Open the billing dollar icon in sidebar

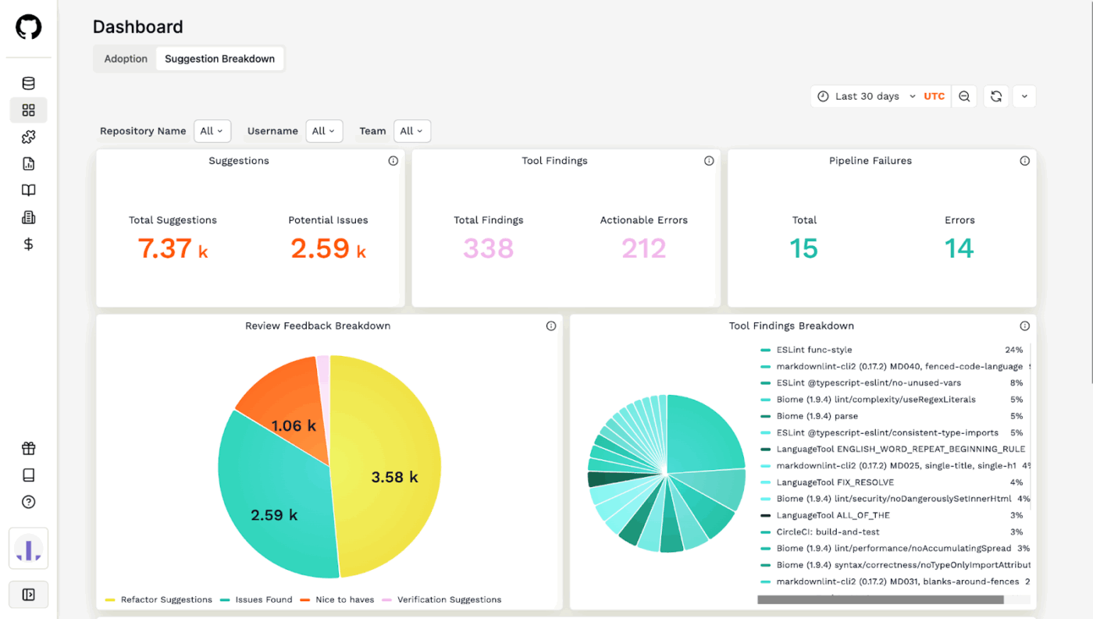tap(28, 244)
